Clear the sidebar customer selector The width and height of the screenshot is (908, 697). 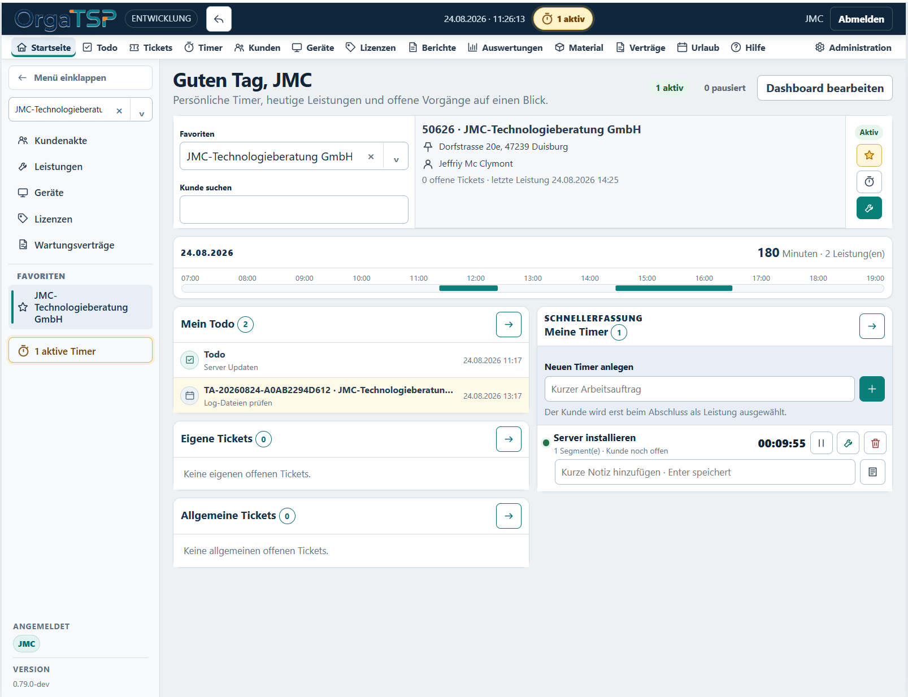[119, 111]
